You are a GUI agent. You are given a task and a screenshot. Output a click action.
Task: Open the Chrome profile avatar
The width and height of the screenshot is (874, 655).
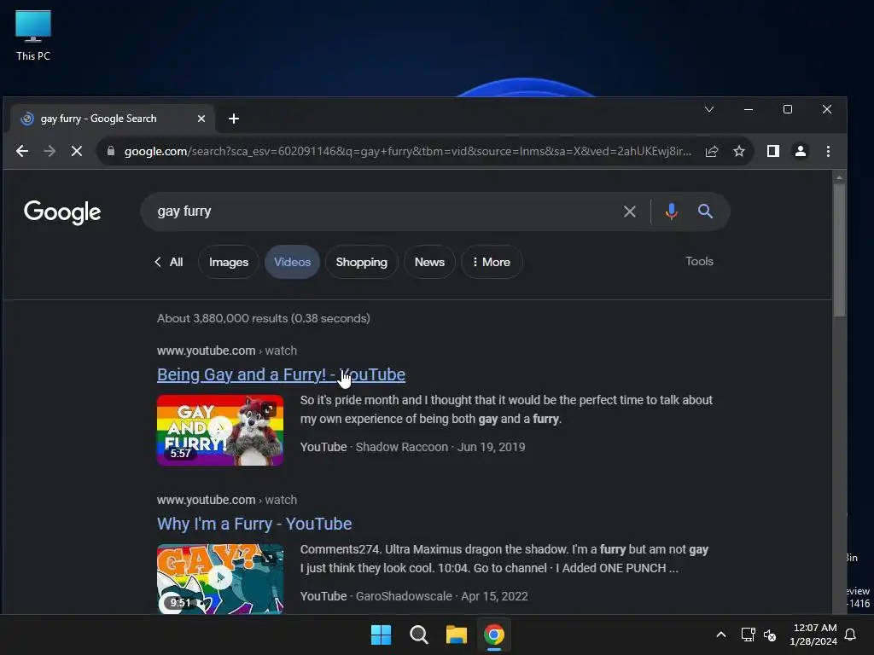coord(801,151)
